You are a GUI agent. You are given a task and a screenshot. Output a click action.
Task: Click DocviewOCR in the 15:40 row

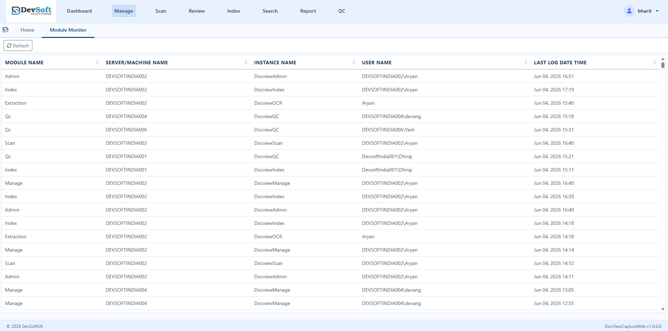(268, 103)
